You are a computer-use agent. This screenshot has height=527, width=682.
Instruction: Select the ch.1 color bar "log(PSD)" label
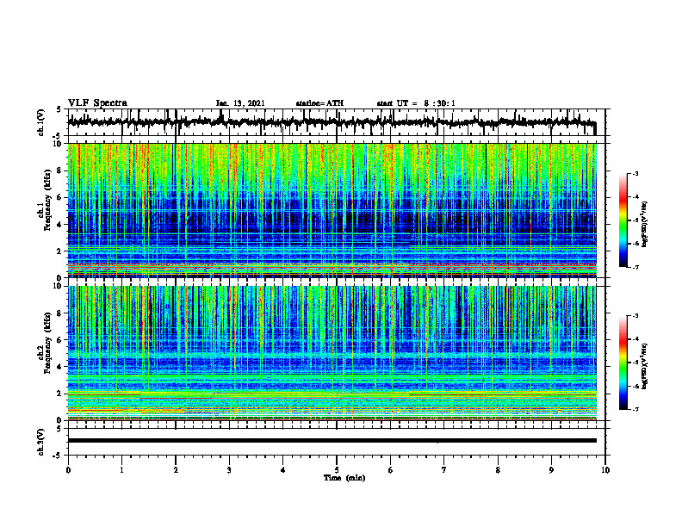click(x=645, y=224)
